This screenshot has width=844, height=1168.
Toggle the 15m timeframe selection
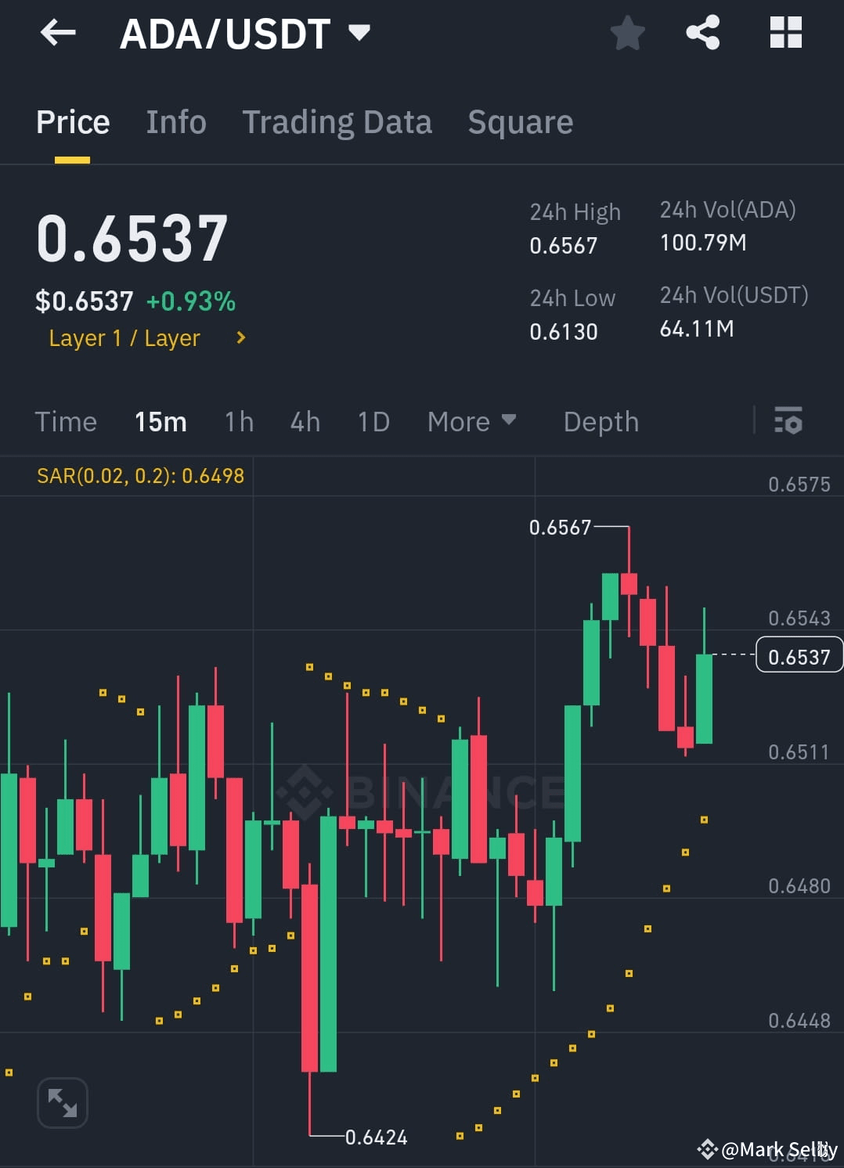pos(160,421)
